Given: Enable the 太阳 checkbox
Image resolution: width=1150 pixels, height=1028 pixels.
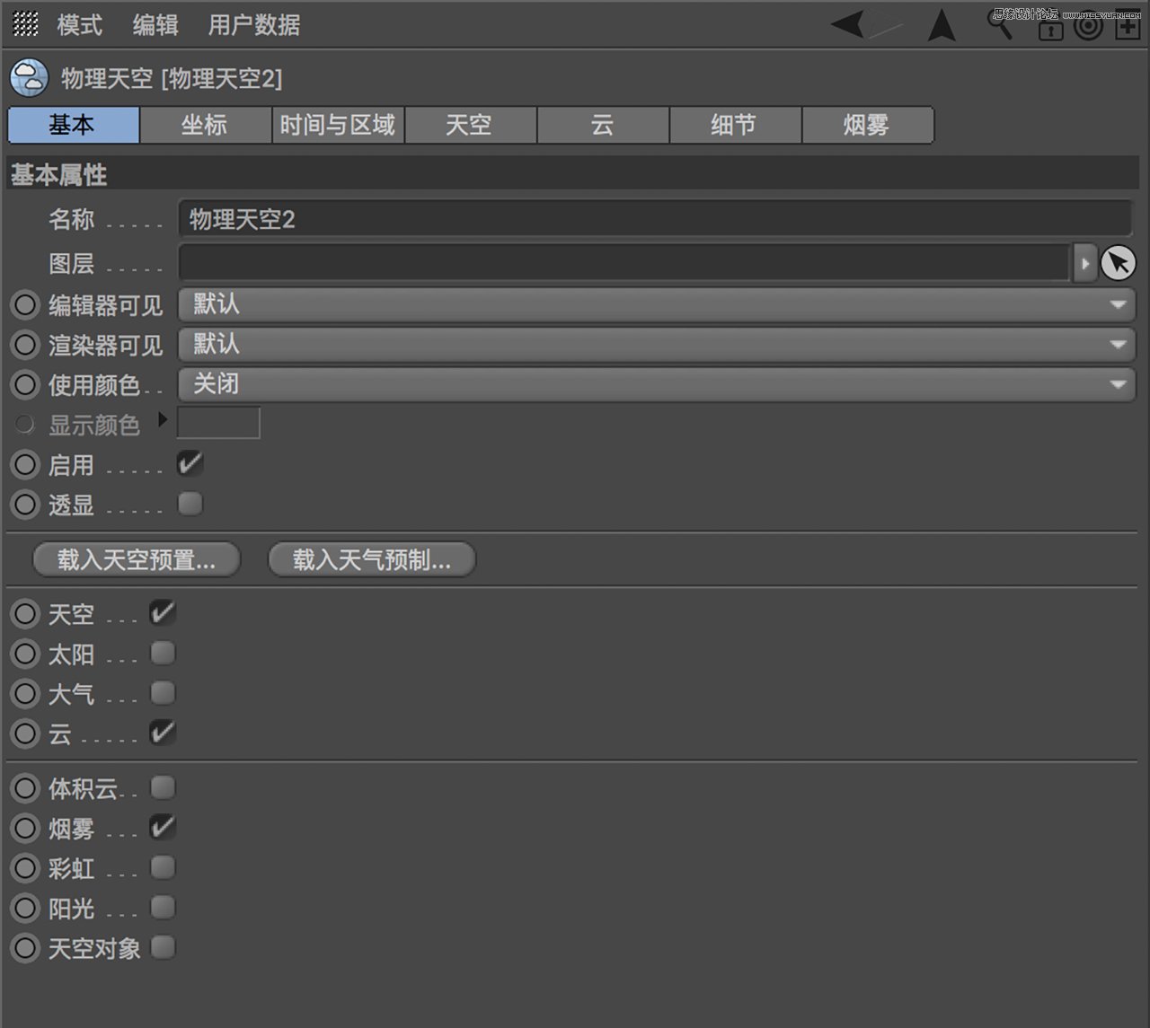Looking at the screenshot, I should [x=163, y=653].
